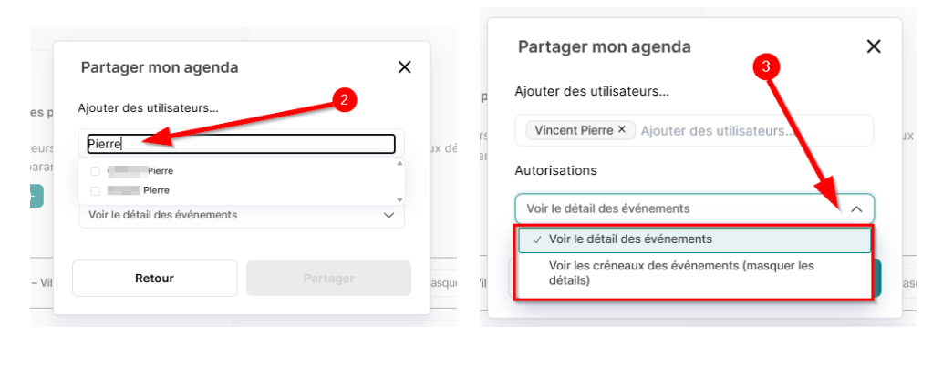Close the left Partager mon agenda dialog
943x376 pixels.
point(405,67)
